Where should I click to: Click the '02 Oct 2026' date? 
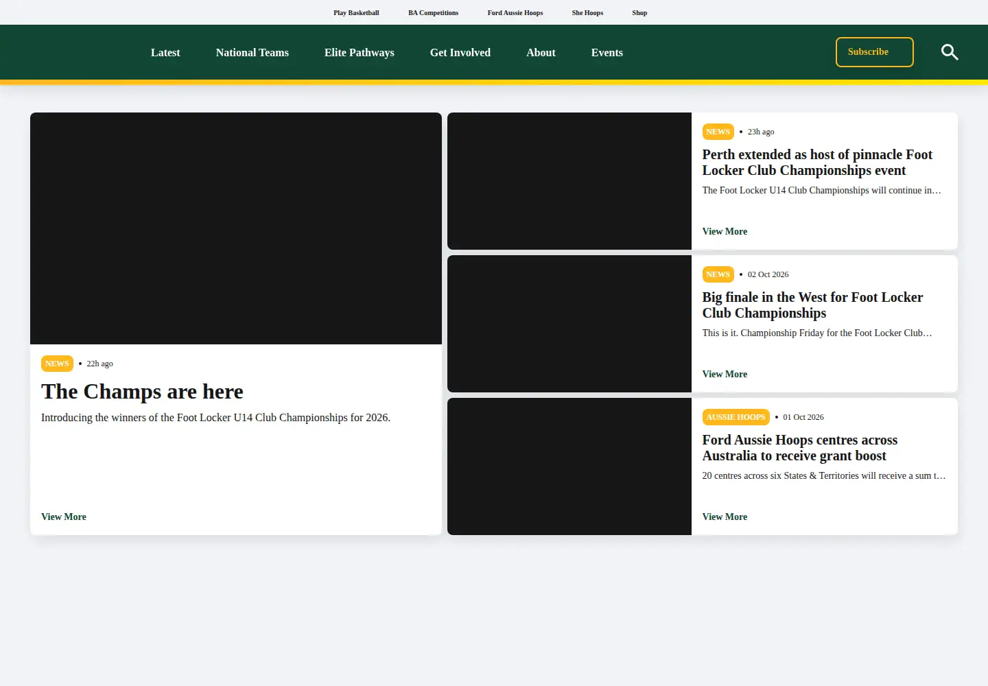point(768,274)
